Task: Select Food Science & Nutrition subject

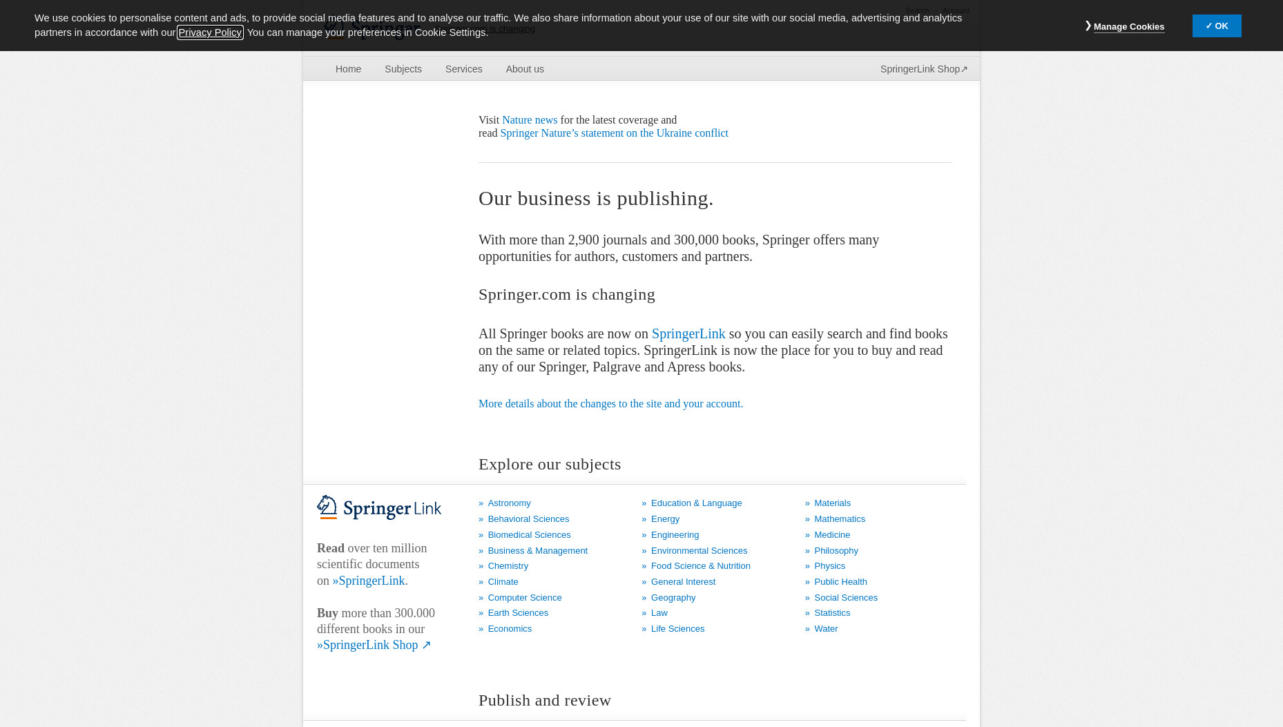Action: click(700, 566)
